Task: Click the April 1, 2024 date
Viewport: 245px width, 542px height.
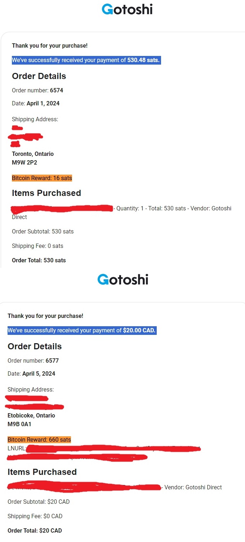Action: tap(43, 103)
